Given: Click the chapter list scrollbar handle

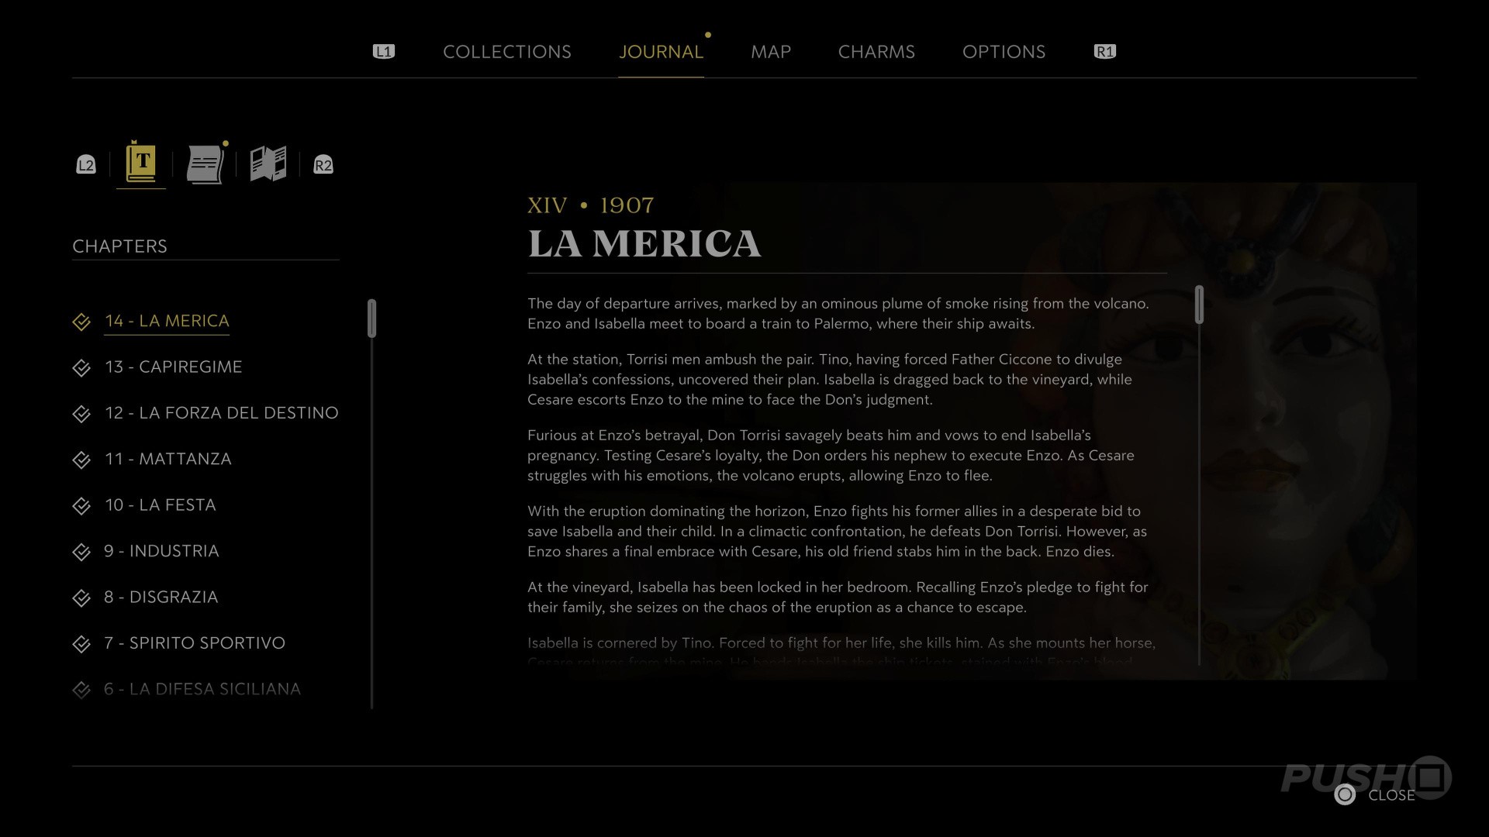Looking at the screenshot, I should [x=372, y=318].
